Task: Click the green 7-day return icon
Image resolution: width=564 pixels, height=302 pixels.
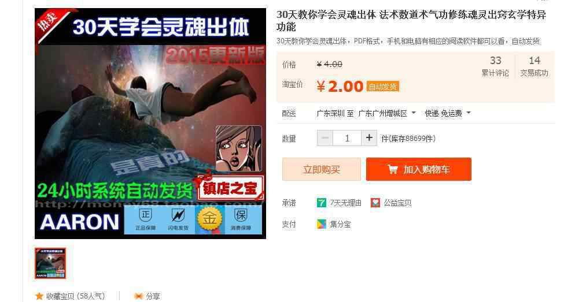Action: click(x=321, y=203)
